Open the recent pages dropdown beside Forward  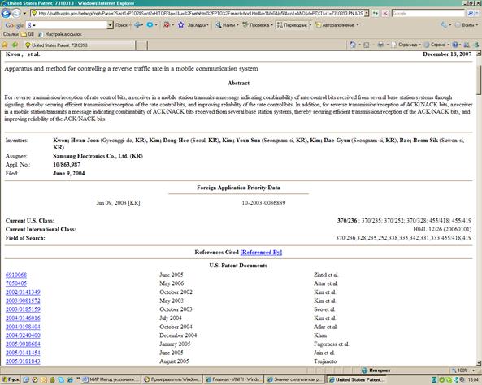pos(24,14)
